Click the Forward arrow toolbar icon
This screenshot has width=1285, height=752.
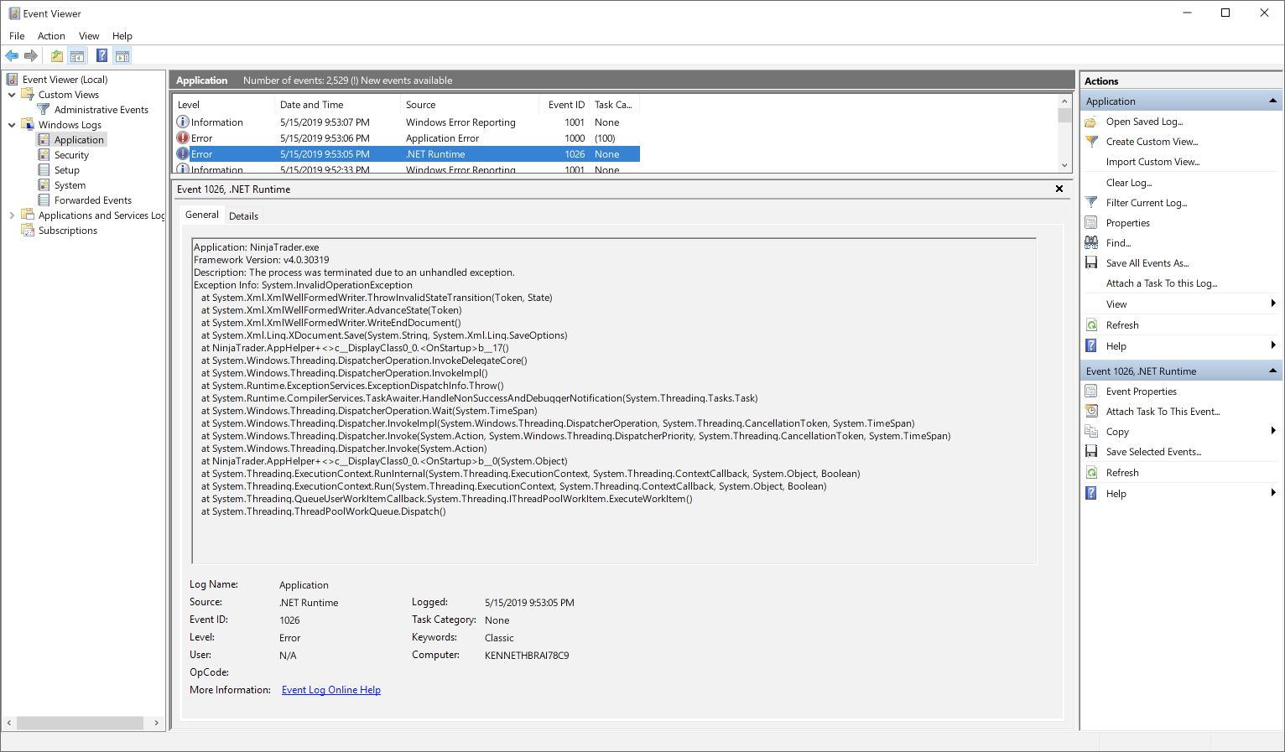(31, 56)
